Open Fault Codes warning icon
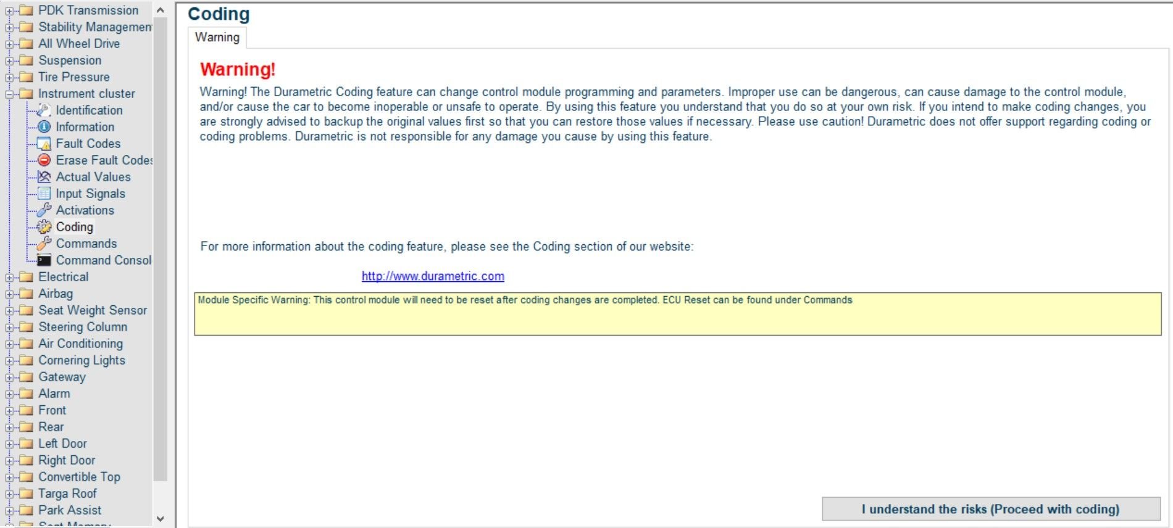The height and width of the screenshot is (528, 1173). click(44, 144)
